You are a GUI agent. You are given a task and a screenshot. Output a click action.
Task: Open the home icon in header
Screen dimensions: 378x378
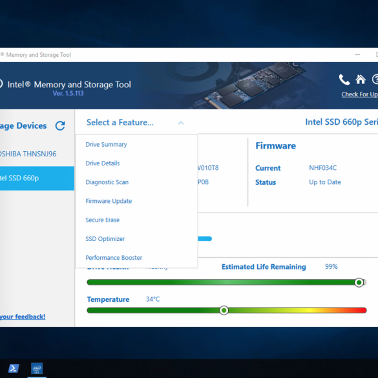[361, 79]
